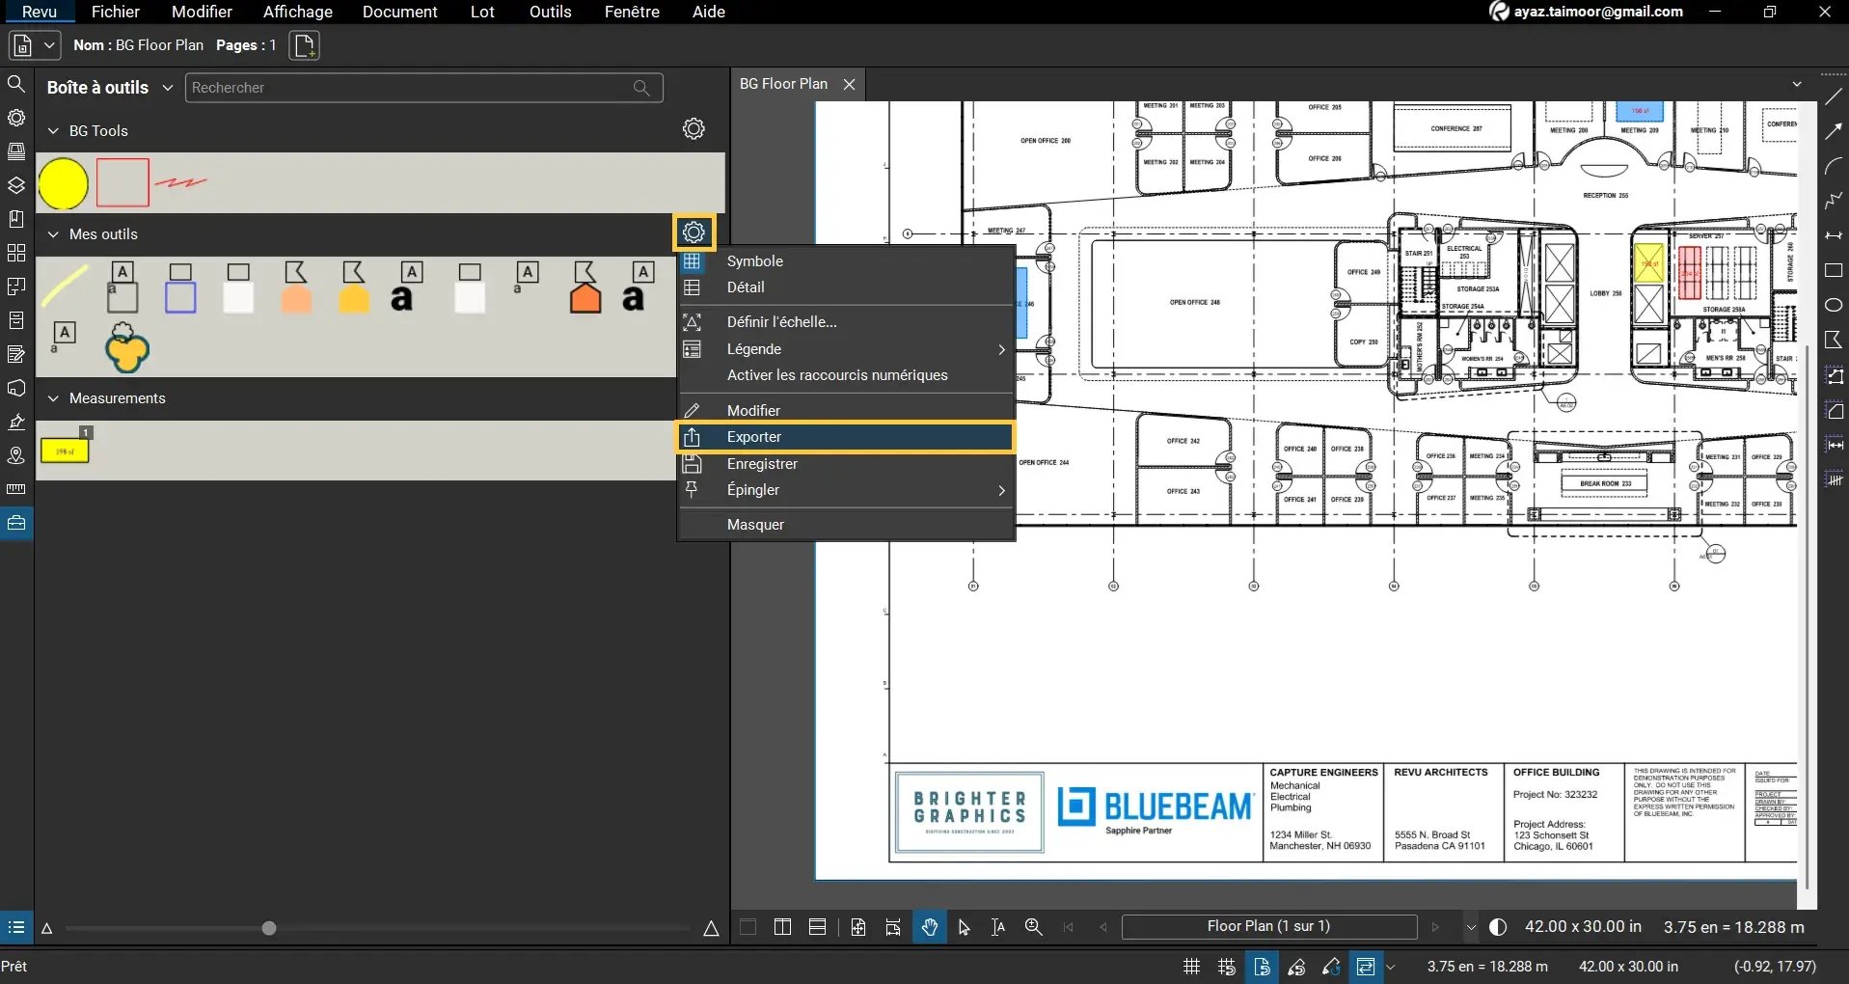Toggle the document synchronization mode
Viewport: 1849px width, 984px height.
pos(1366,967)
